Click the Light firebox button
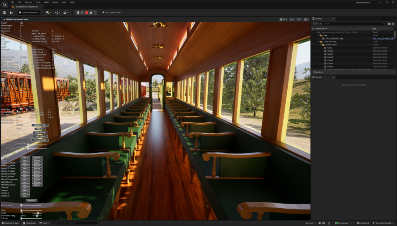 click(x=40, y=136)
